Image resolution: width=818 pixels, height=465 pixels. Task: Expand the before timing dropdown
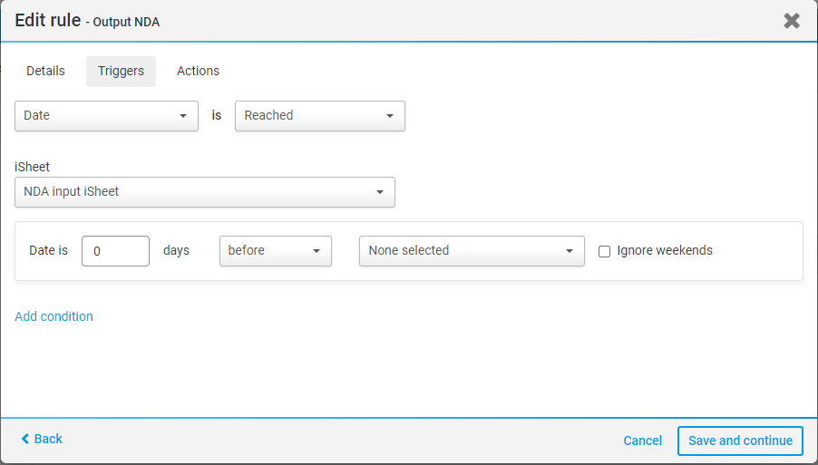(x=275, y=251)
